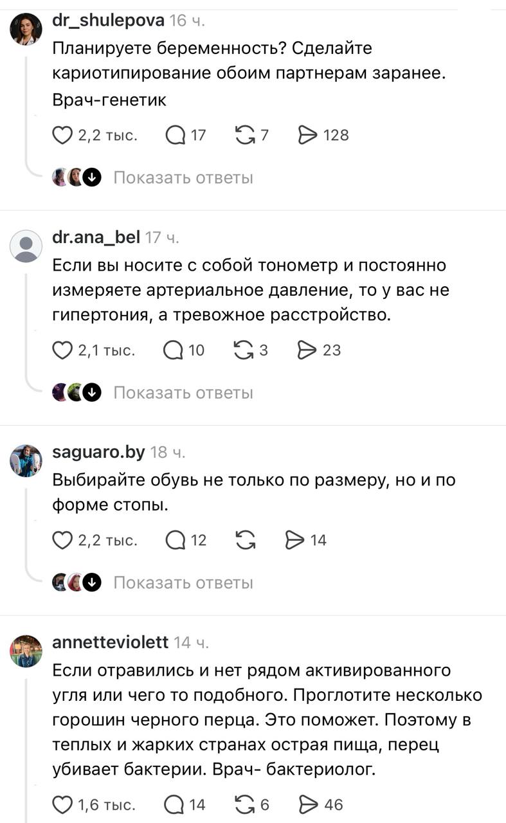The height and width of the screenshot is (823, 506).
Task: Open annetteviolett's profile via username
Action: click(110, 642)
